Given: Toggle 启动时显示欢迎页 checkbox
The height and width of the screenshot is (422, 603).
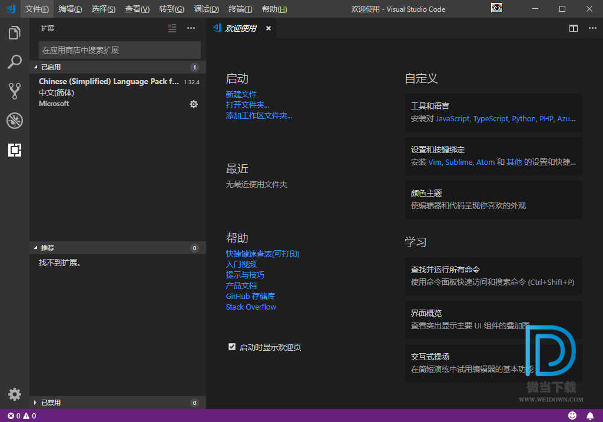Looking at the screenshot, I should pos(232,347).
